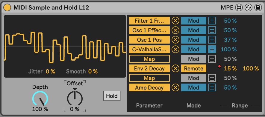The image size is (265, 117).
Task: Click the Depth knob
Action: coord(40,99)
